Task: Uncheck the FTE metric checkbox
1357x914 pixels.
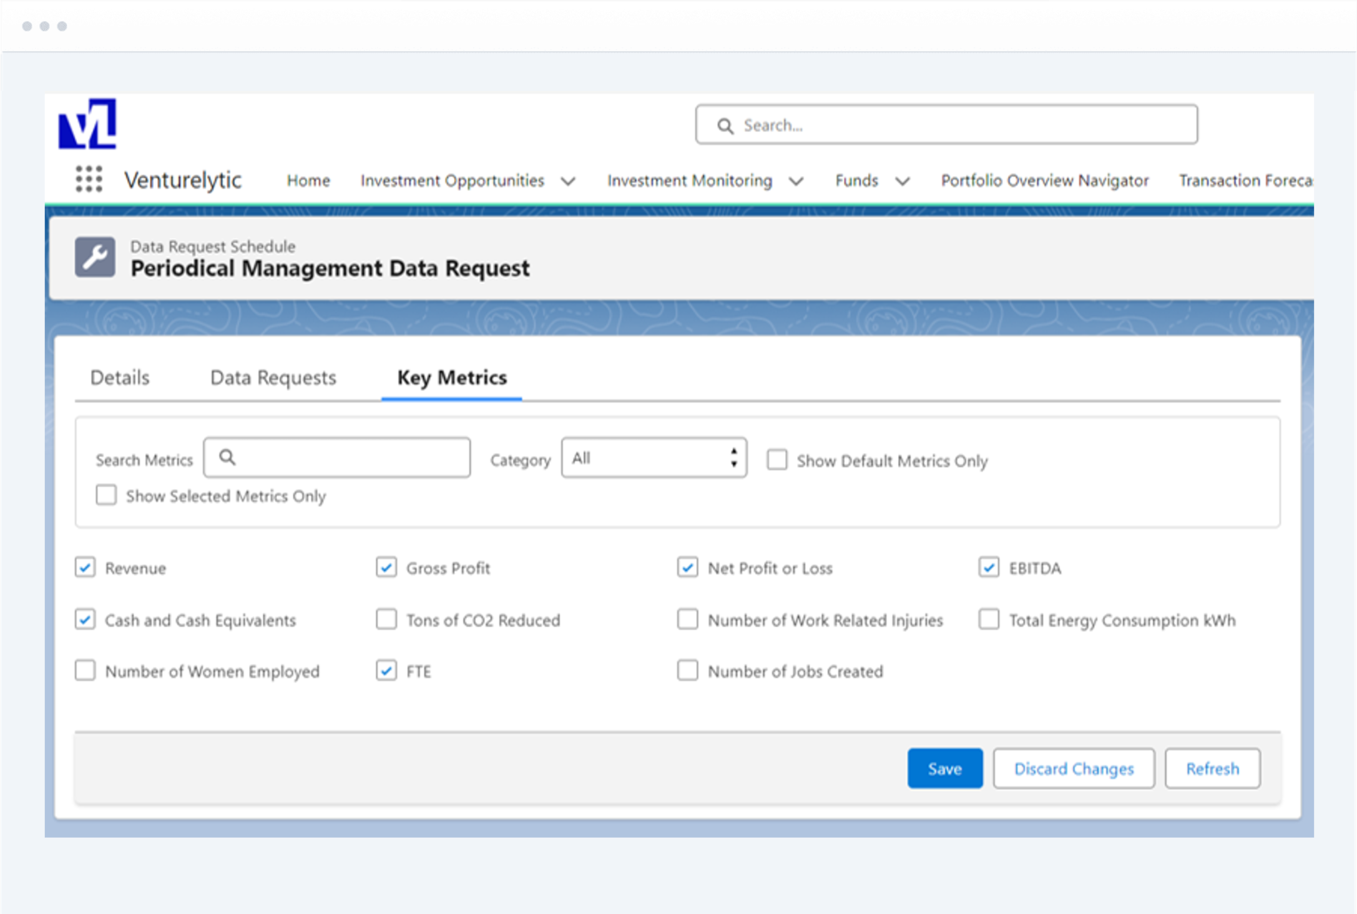Action: [386, 671]
